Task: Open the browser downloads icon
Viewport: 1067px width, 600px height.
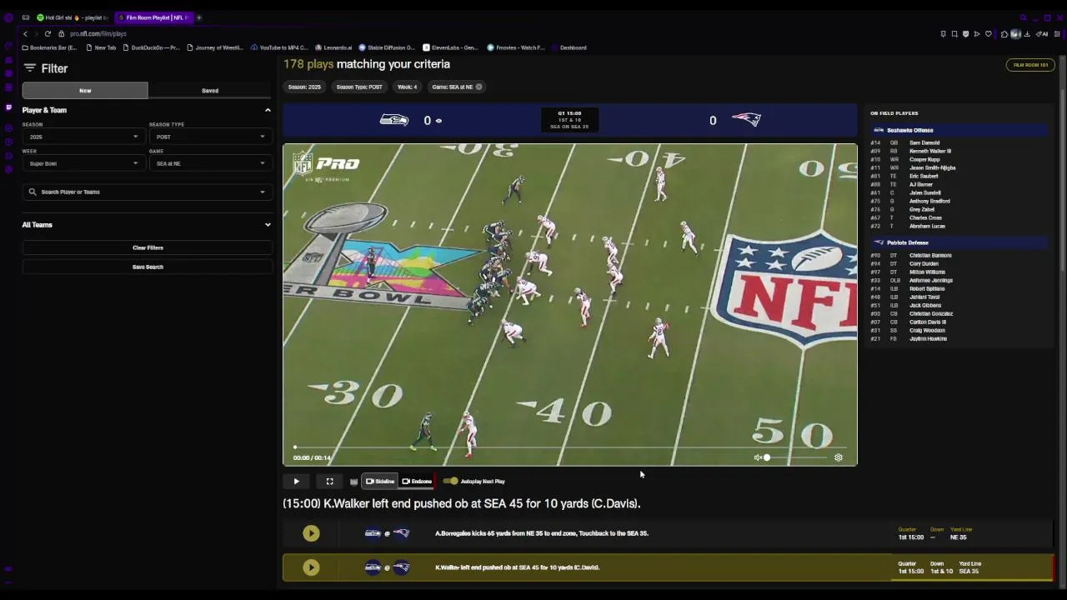Action: click(1027, 34)
